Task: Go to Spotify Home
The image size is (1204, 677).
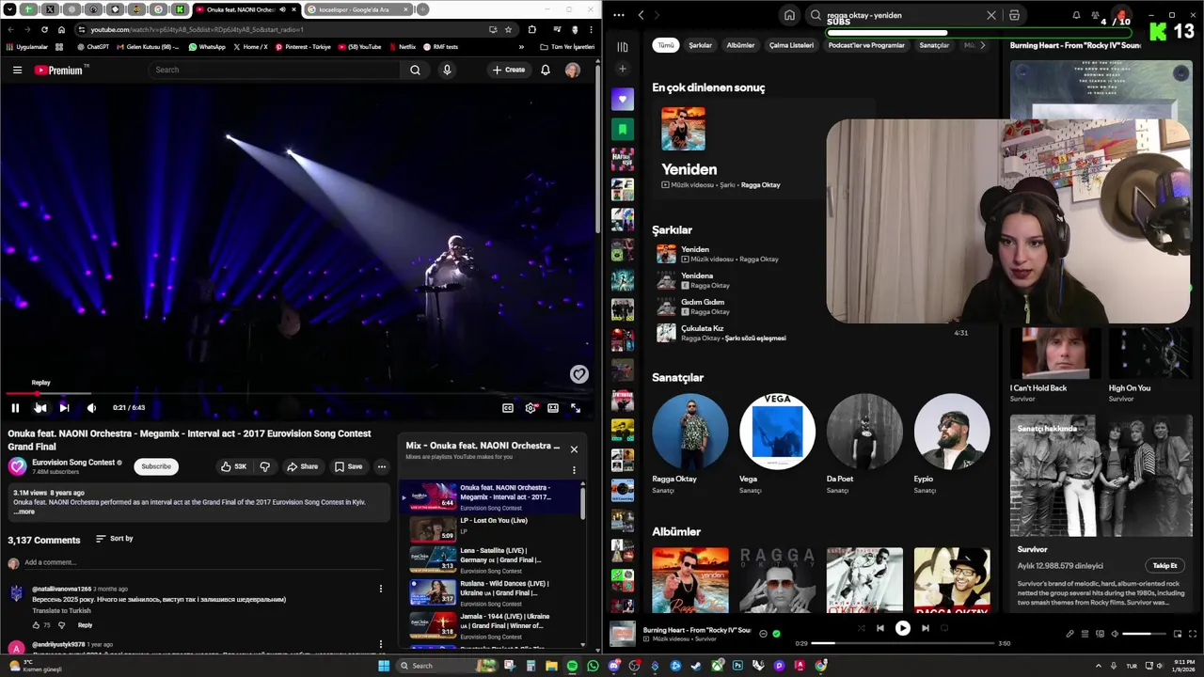Action: click(789, 15)
